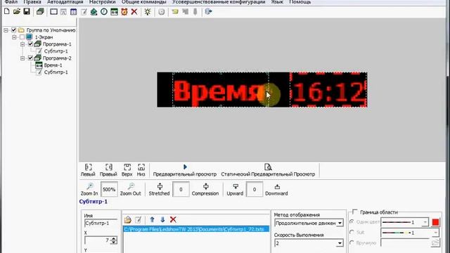This screenshot has width=450, height=253.
Task: Click the red border color swatch
Action: (435, 222)
